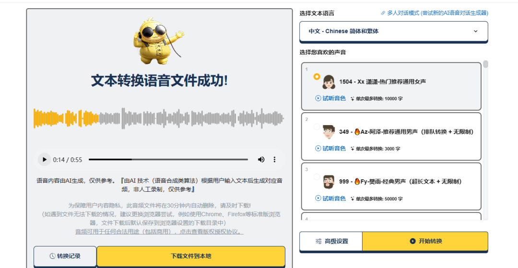Click the fire icon in the 阿泽 voice title
Screen dimensions: 518x268
click(357, 132)
